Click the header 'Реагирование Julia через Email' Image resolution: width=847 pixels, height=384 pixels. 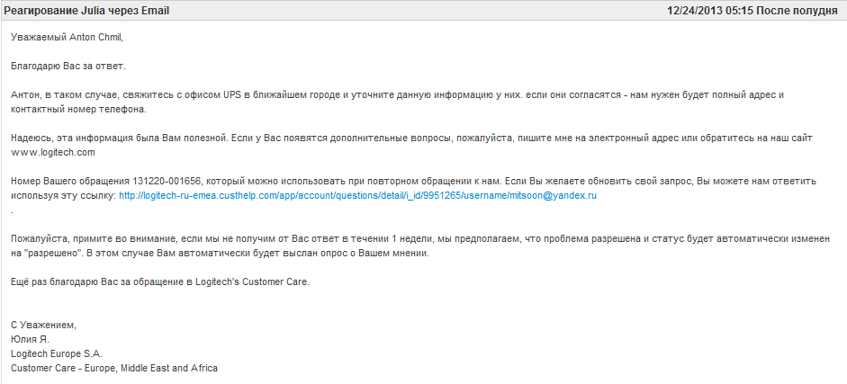click(86, 11)
